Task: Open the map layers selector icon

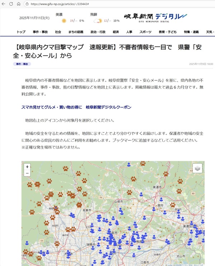Action: click(x=197, y=168)
